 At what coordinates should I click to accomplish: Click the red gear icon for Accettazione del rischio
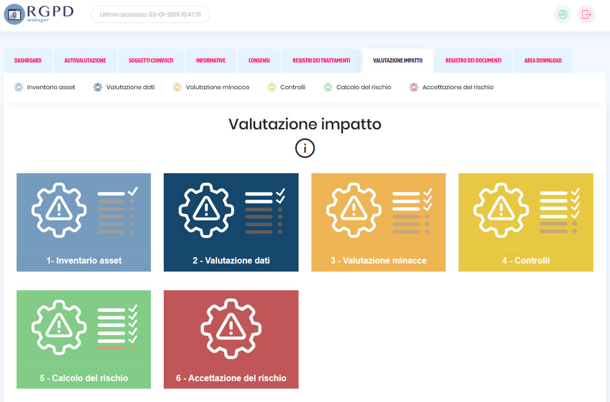[414, 87]
